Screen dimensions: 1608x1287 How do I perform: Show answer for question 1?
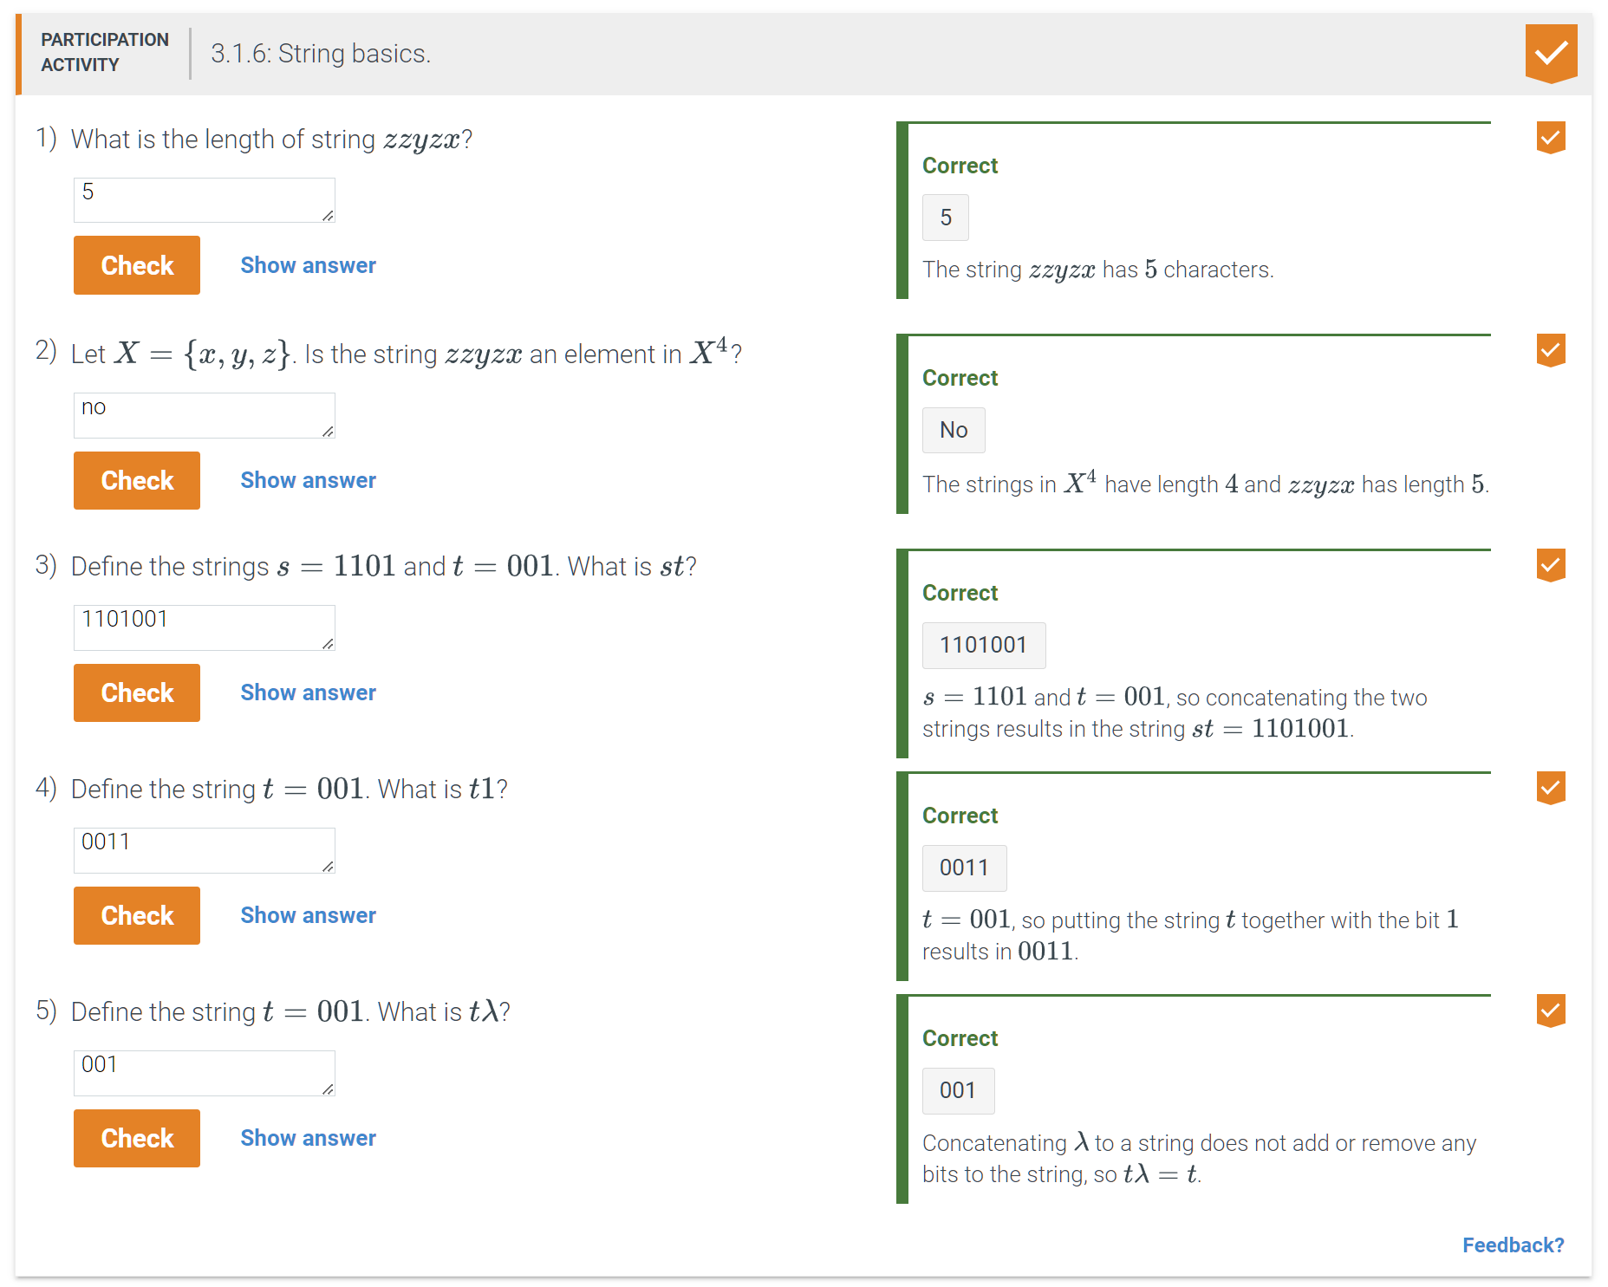pyautogui.click(x=308, y=265)
